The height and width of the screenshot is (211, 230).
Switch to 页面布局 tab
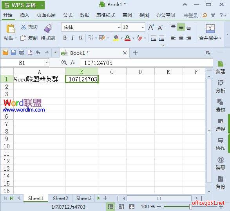coord(46,15)
